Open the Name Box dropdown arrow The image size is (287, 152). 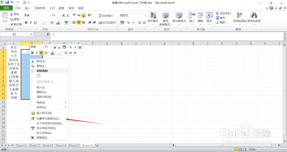31,34
